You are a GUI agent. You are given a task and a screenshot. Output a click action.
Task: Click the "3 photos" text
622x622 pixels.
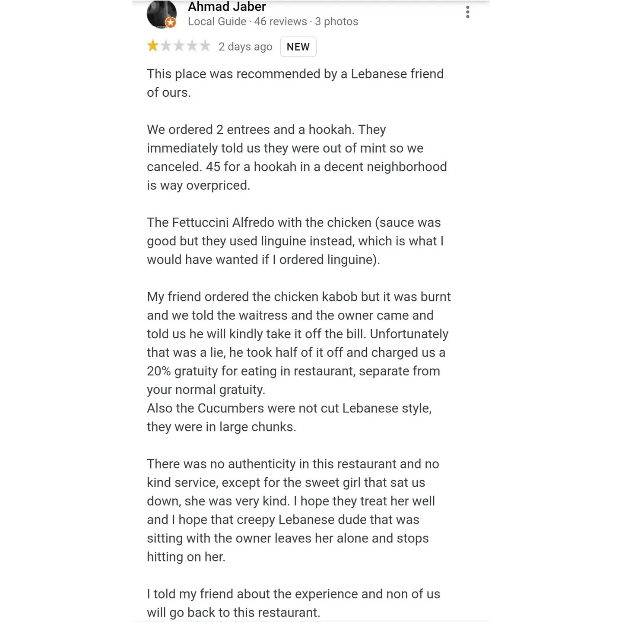[336, 22]
